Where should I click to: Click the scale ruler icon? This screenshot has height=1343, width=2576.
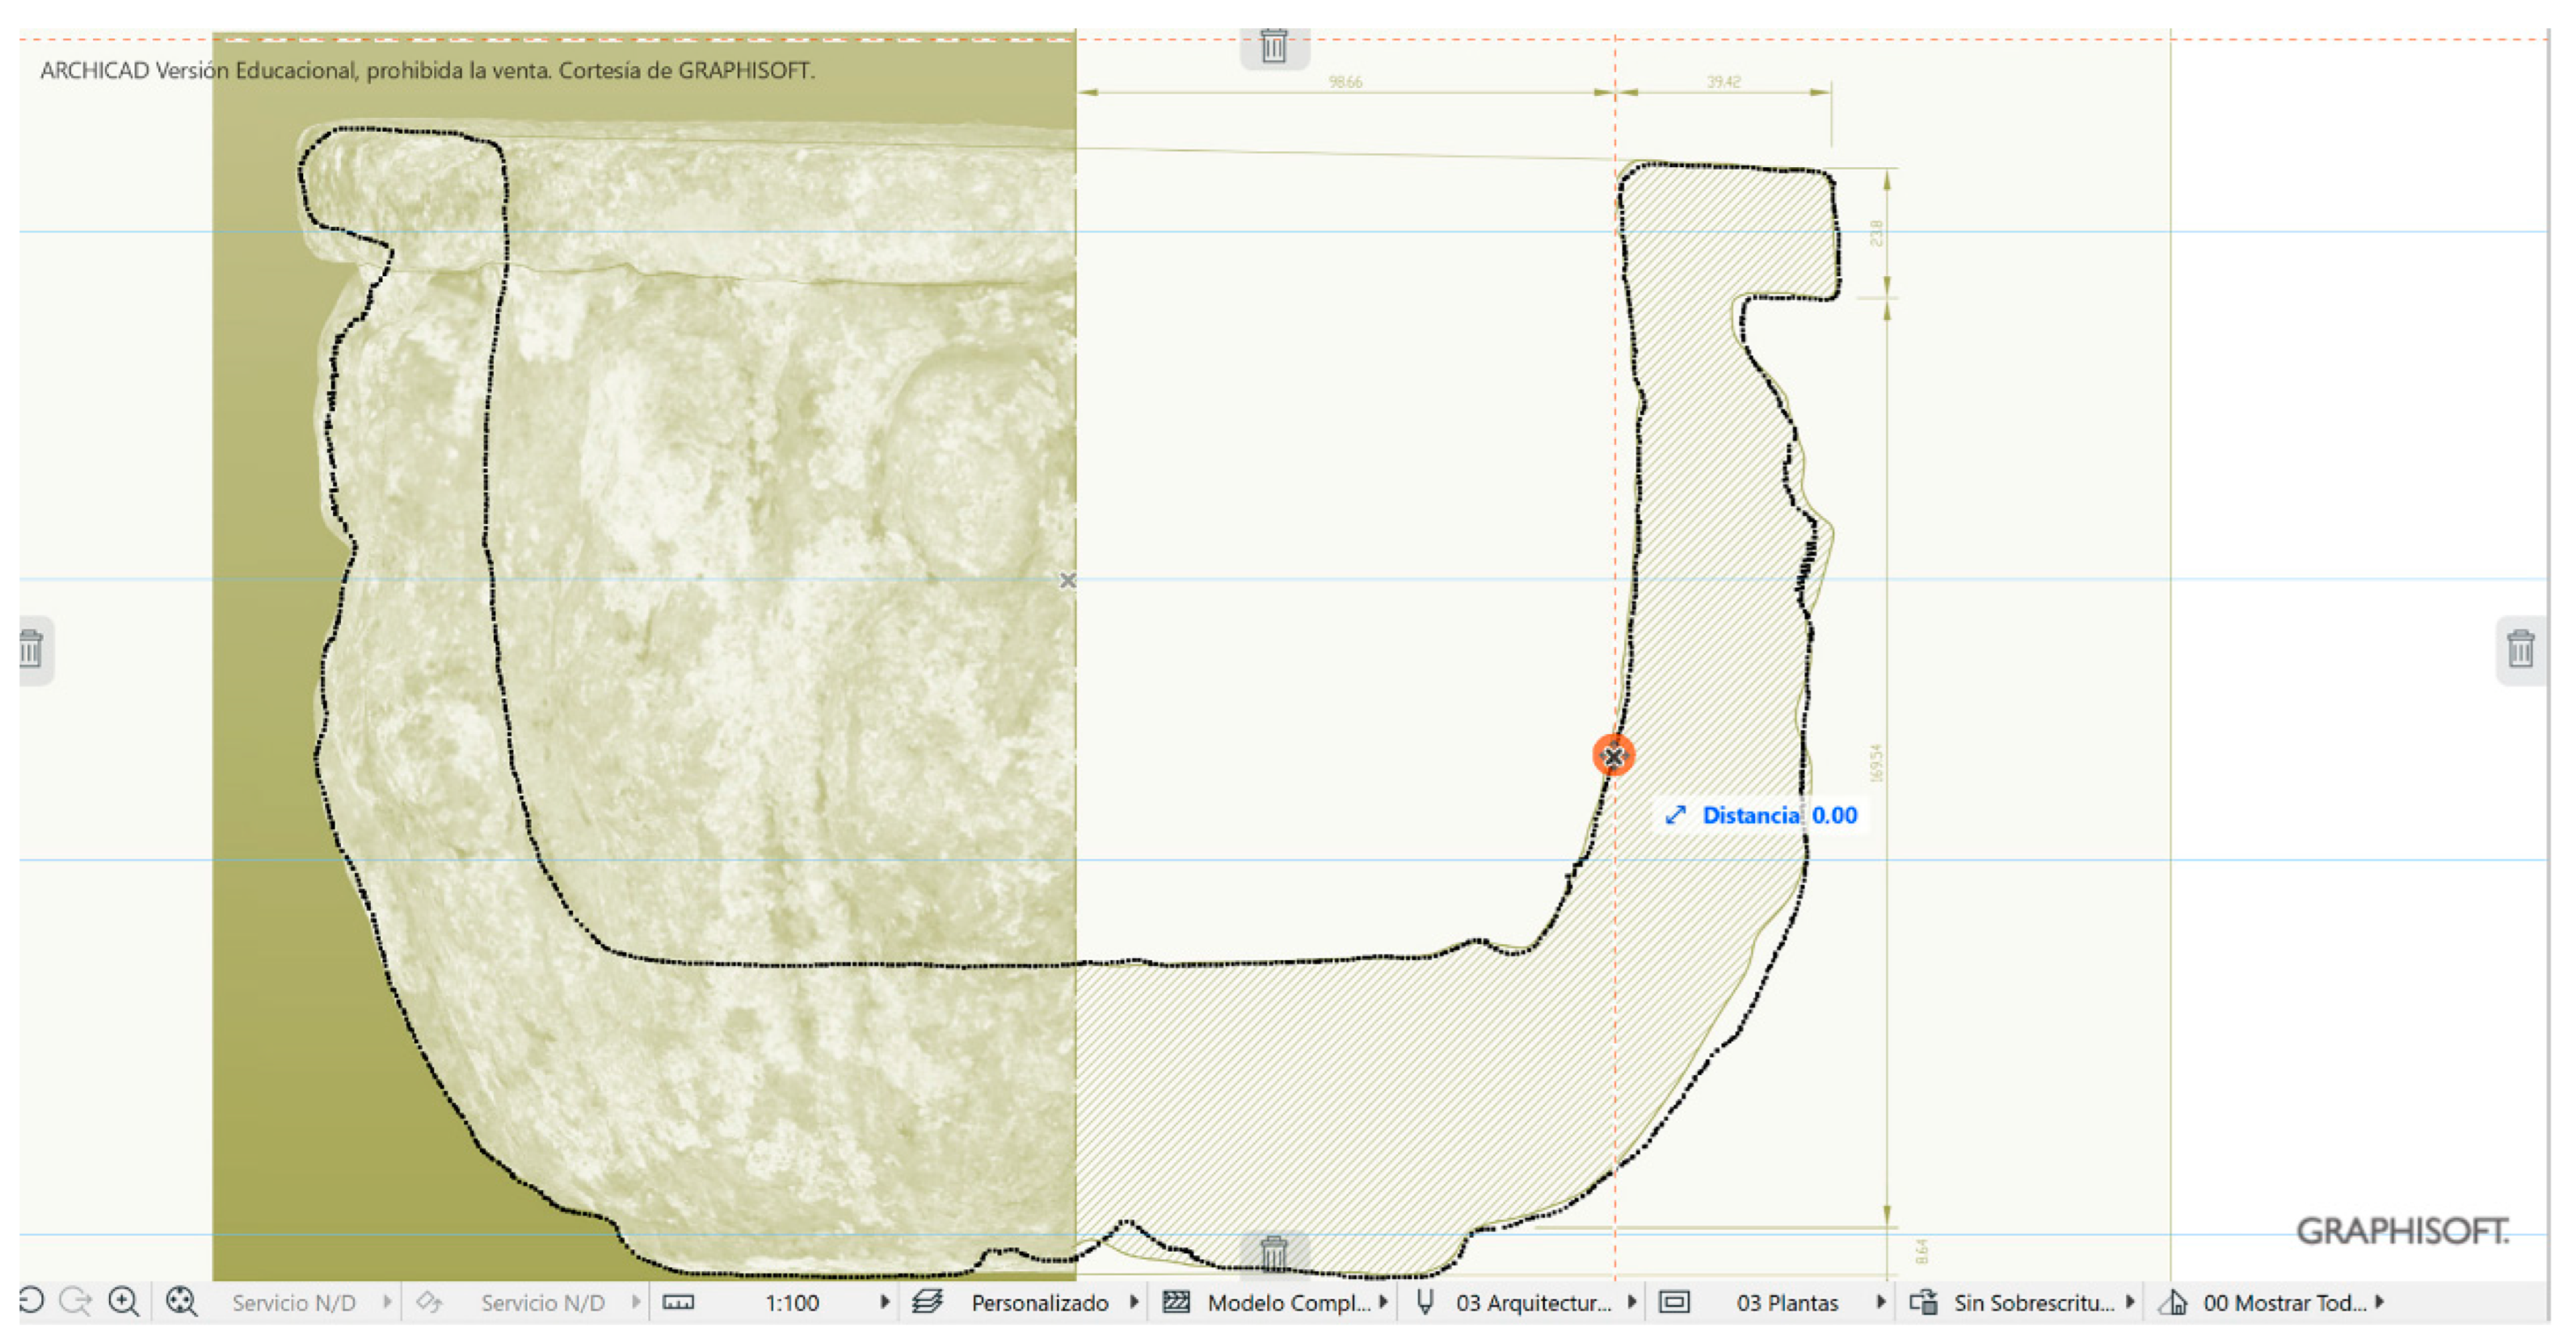[x=678, y=1302]
